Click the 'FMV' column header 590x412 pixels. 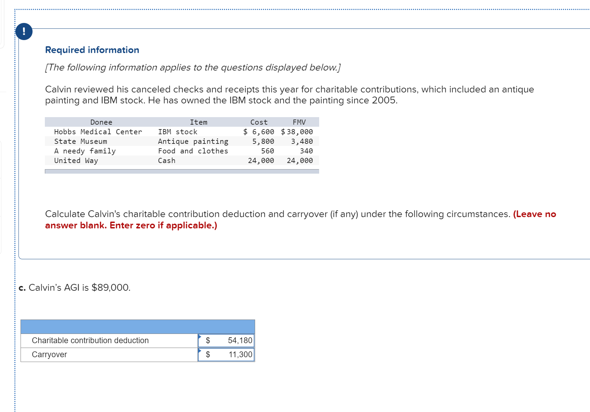299,122
